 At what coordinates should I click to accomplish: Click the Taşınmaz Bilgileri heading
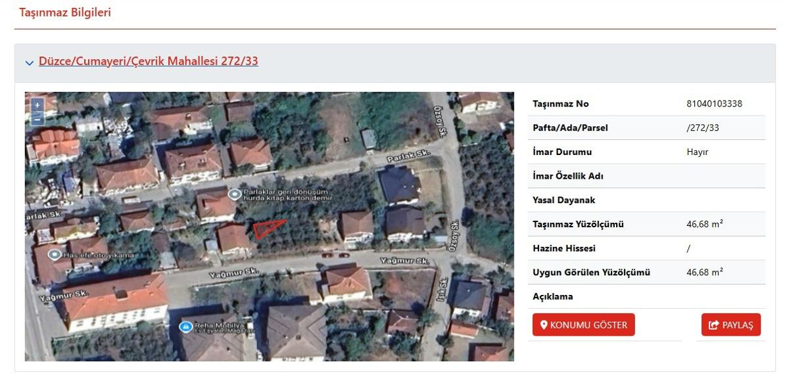click(65, 12)
